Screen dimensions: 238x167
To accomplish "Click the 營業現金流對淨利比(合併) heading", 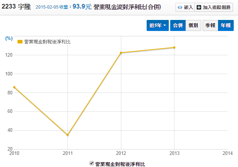I will 127,7.
